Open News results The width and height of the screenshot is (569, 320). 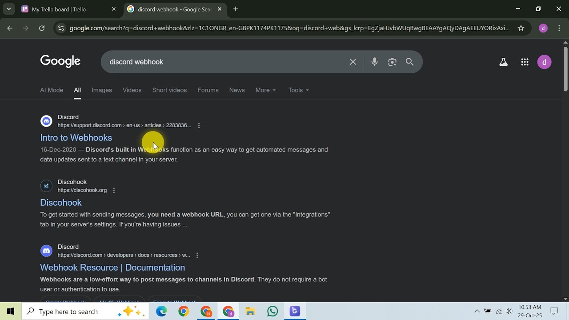[x=237, y=90]
